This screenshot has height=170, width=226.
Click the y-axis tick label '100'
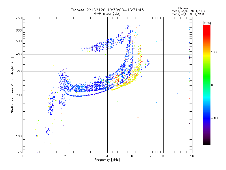click(x=19, y=136)
